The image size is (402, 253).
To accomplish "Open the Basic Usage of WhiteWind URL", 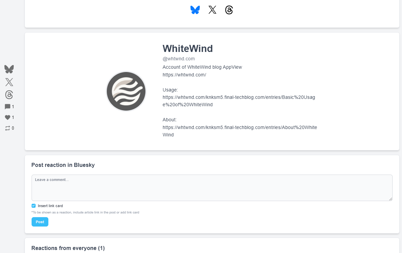I will coord(238,98).
